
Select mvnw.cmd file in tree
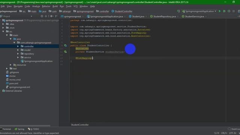point(13,79)
